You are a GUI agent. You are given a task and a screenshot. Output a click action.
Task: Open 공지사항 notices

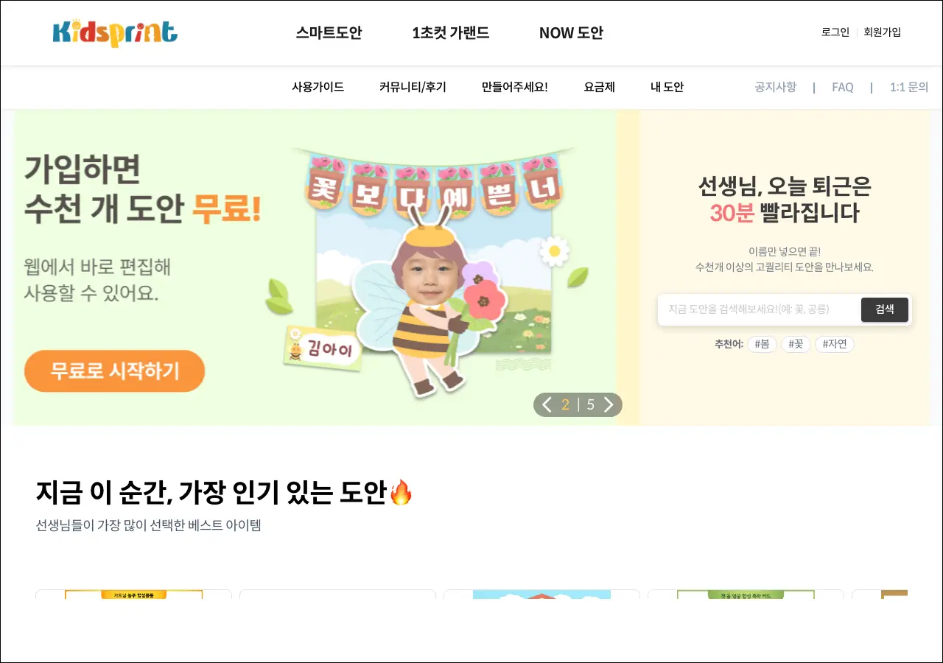point(775,87)
